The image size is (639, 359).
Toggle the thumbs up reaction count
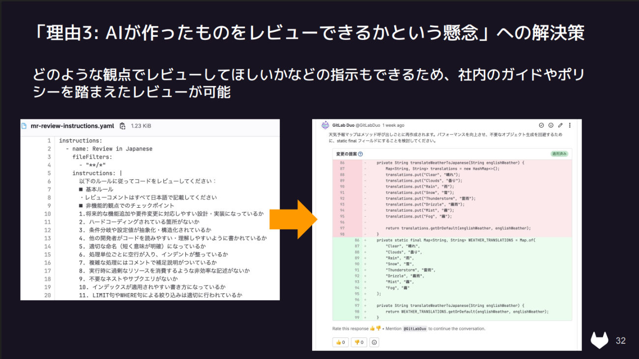point(340,342)
